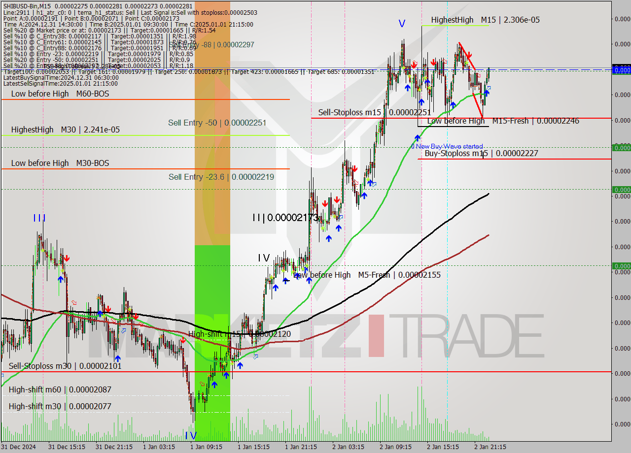This screenshot has height=453, width=631.
Task: Select the bright green buy zone rectangle
Action: pos(212,343)
